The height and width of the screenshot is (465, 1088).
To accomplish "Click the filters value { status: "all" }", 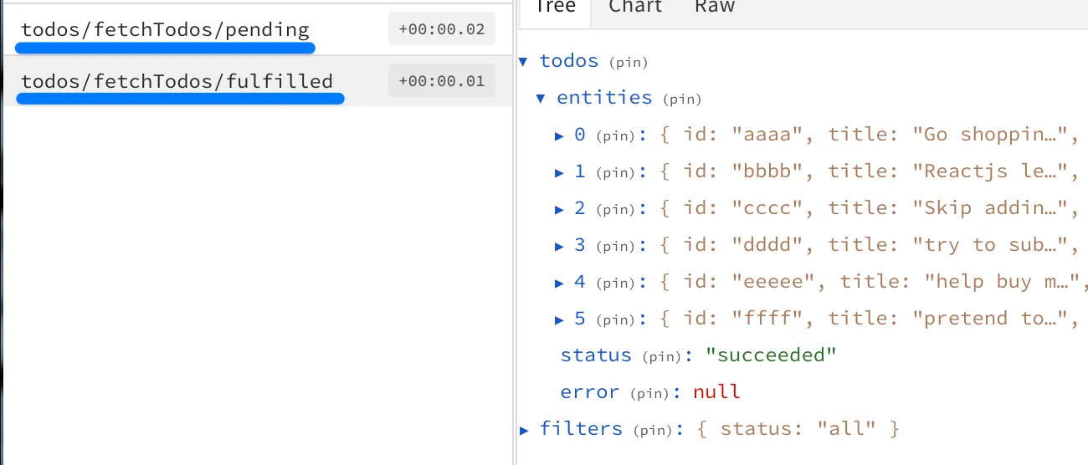I will [798, 429].
